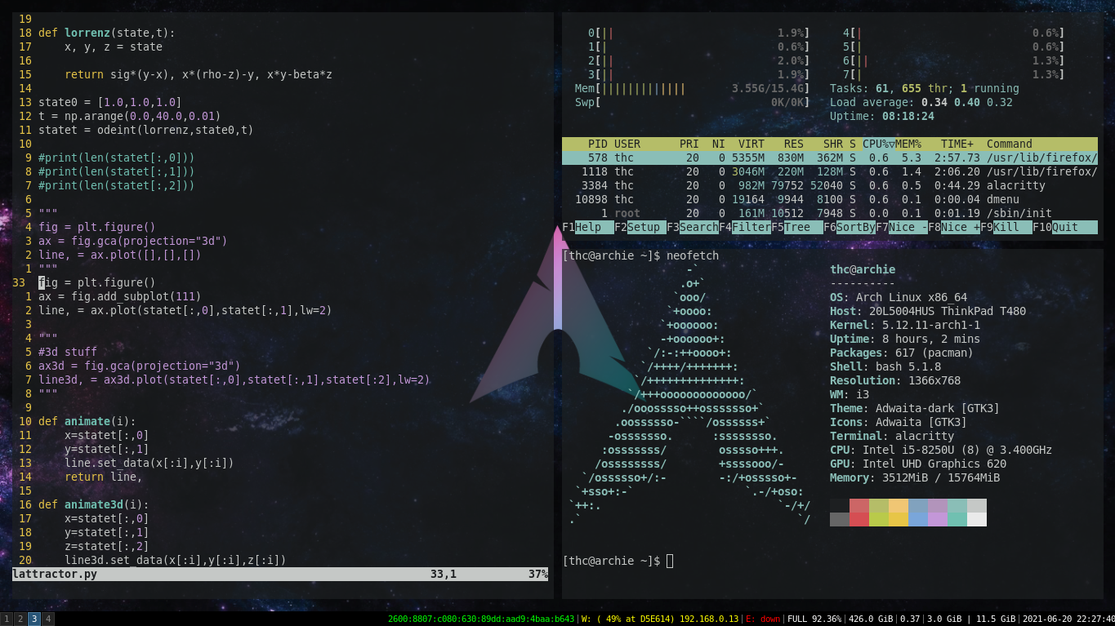Open the SortBy menu in htop
Screen dimensions: 1115x626
pyautogui.click(x=854, y=227)
